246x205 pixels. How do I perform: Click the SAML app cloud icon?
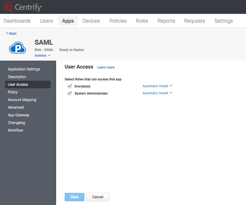point(17,48)
